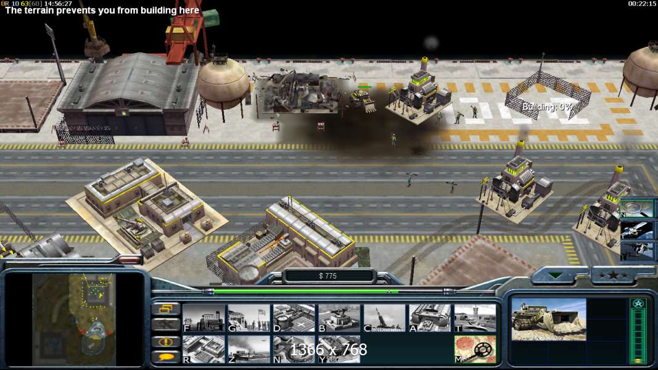Viewport: 658px width, 370px height.
Task: Click the 14:56:27 clock readout
Action: point(58,3)
